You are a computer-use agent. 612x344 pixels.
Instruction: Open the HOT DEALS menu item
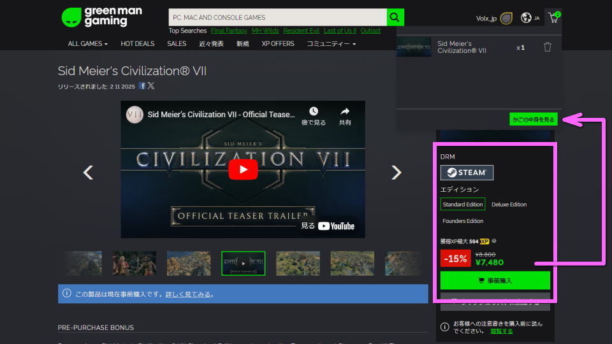[138, 43]
